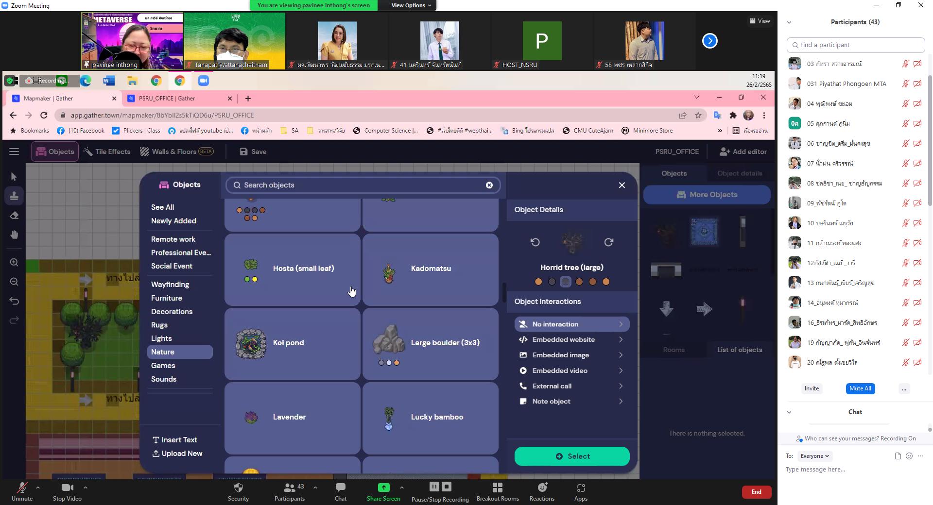
Task: Choose Note object interaction
Action: (x=572, y=402)
